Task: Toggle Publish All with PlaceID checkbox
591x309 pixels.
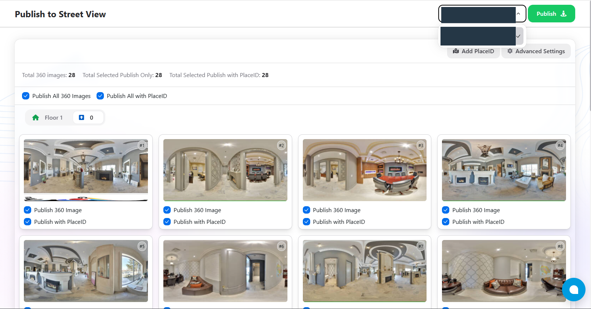Action: (100, 96)
